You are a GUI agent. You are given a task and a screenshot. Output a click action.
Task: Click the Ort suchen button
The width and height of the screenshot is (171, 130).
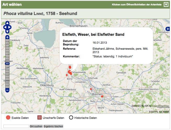click(36, 126)
